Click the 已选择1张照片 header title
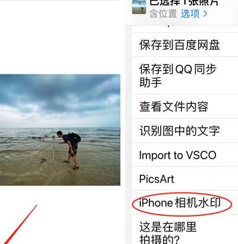238x244 pixels. (184, 2)
